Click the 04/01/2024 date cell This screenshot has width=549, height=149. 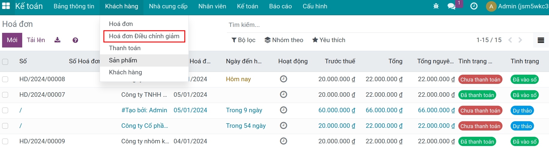[x=190, y=141]
